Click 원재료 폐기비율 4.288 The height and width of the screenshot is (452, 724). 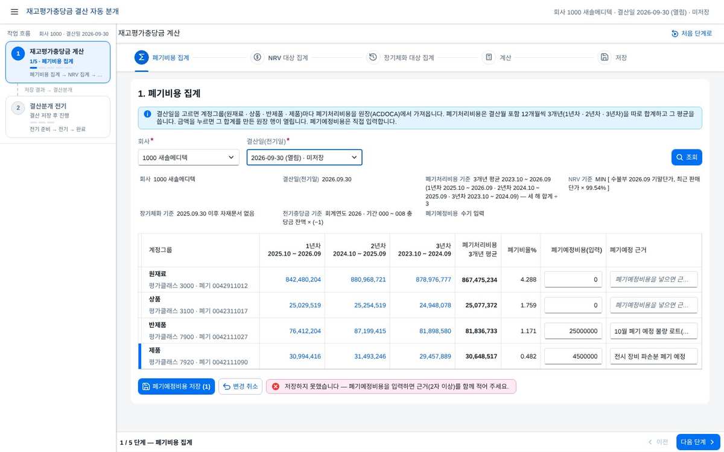point(528,280)
